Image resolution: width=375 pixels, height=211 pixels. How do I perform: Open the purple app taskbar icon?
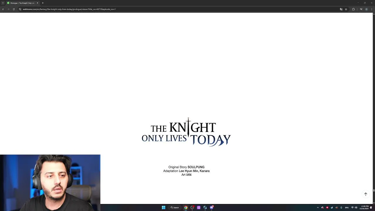(199, 207)
